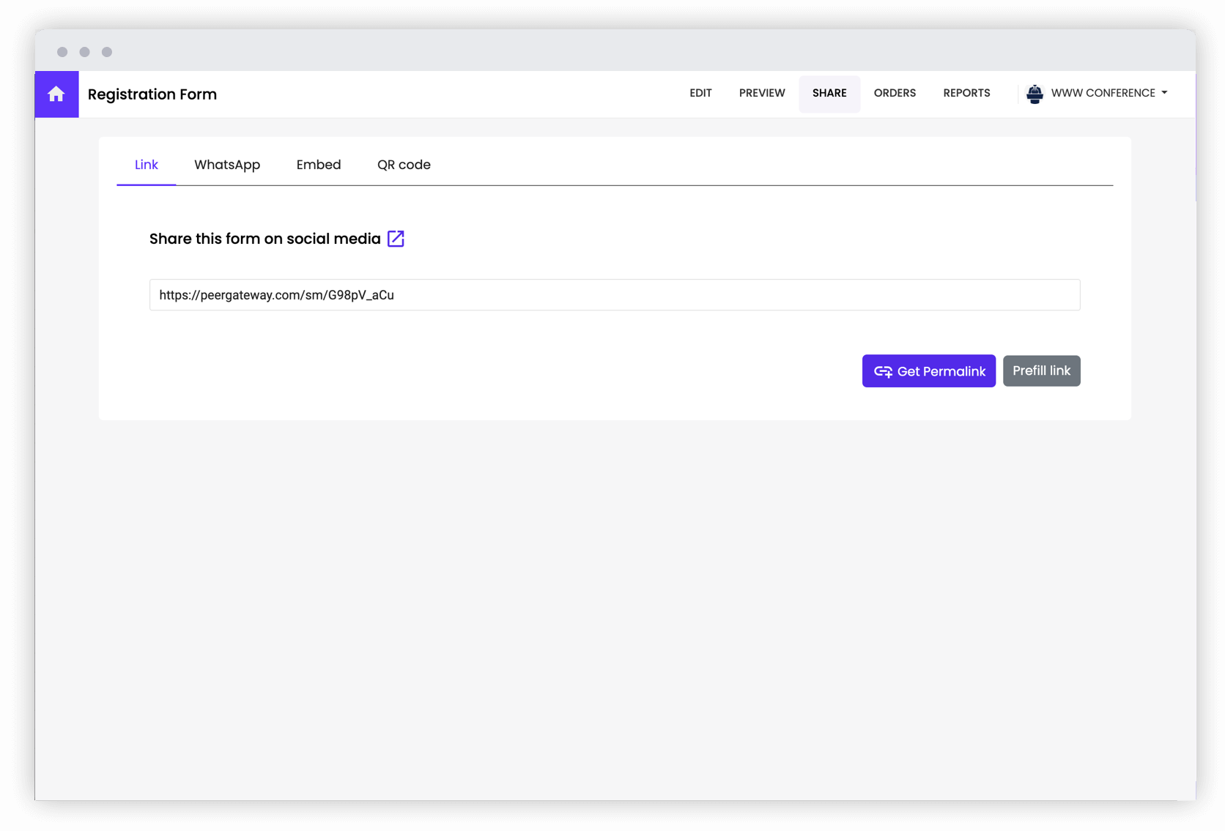The image size is (1225, 831).
Task: Click the permalink chain icon inside Get Permalink button
Action: (x=882, y=371)
